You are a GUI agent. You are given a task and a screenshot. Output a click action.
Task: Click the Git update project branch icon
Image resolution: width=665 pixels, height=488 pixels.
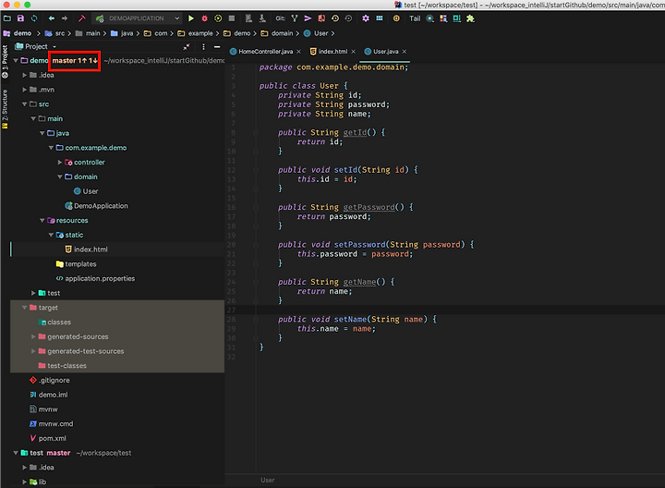[x=295, y=18]
